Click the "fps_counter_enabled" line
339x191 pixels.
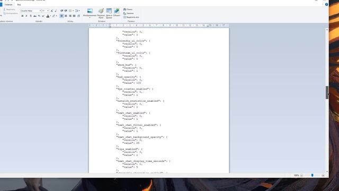pyautogui.click(x=135, y=89)
